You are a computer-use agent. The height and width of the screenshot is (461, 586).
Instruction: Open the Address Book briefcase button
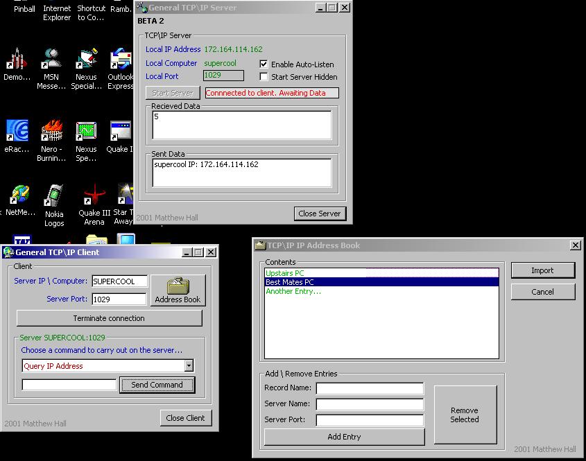tap(178, 290)
